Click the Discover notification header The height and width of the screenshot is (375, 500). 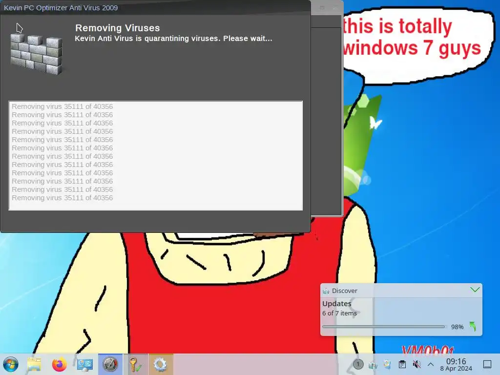[x=401, y=291]
